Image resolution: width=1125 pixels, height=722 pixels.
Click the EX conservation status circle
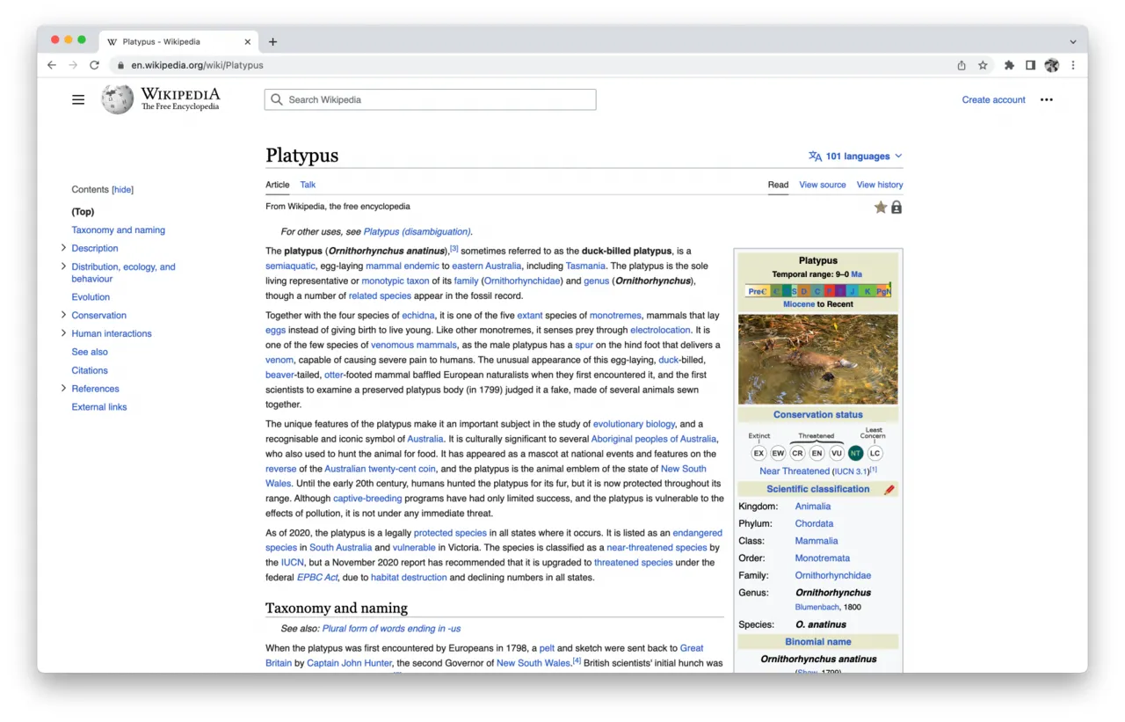pos(758,454)
